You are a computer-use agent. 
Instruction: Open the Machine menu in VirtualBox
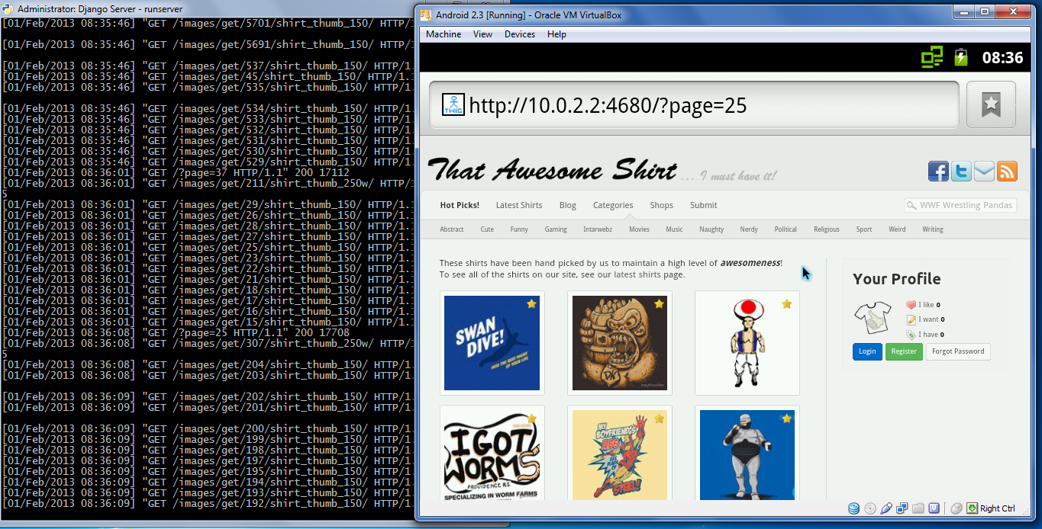(x=444, y=34)
